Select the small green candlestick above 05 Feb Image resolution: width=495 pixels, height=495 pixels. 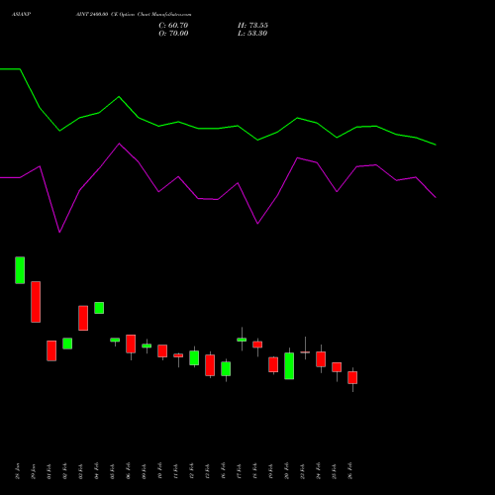coord(115,340)
